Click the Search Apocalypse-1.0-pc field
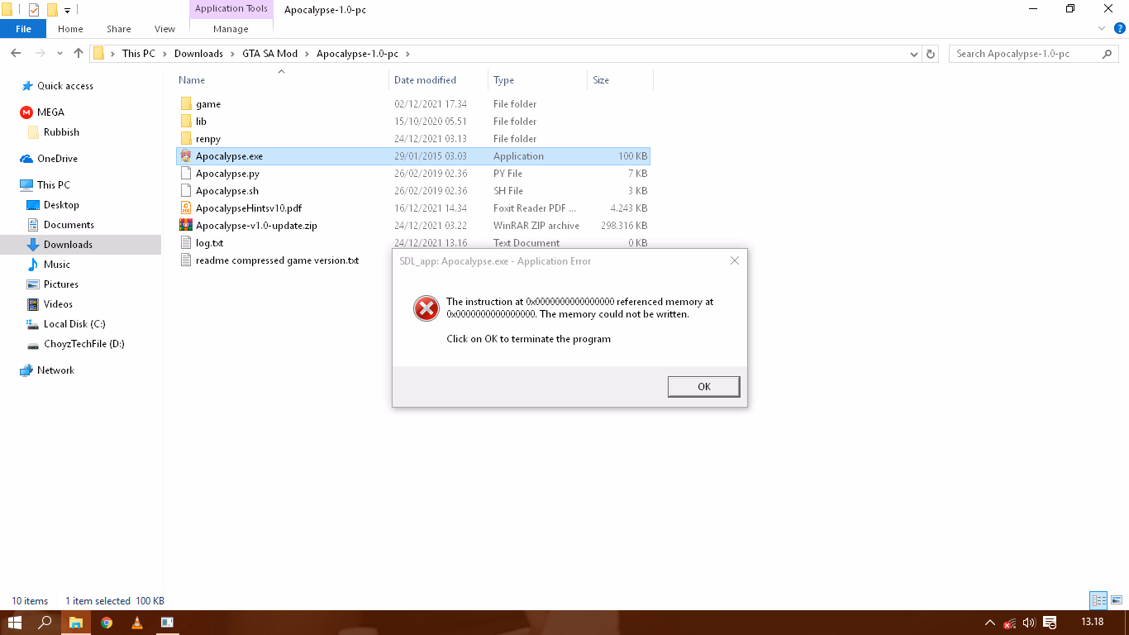 click(x=1025, y=54)
